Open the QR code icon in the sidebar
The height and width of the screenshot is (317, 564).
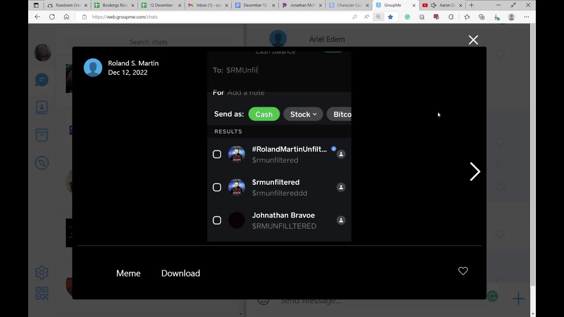click(42, 293)
